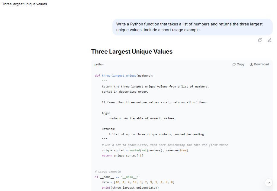Select the 'Three Largest Unique Values' heading
Screen dimensions: 277x191
click(132, 51)
